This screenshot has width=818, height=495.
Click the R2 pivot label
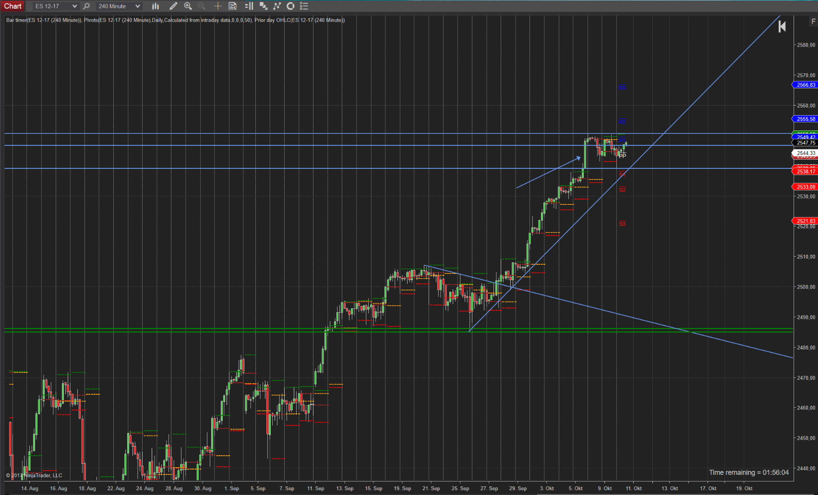click(622, 122)
